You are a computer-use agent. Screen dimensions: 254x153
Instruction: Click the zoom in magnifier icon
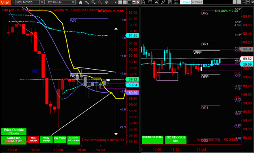93,2
